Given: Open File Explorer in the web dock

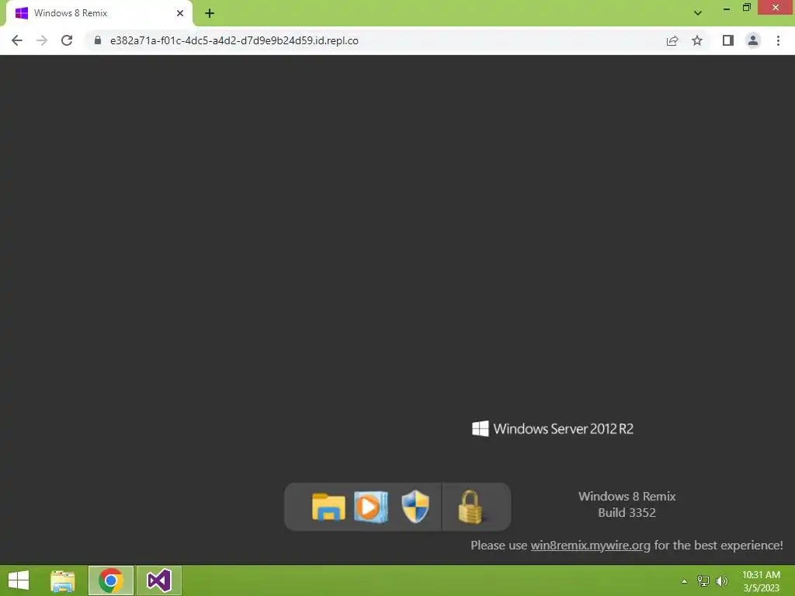Looking at the screenshot, I should pyautogui.click(x=328, y=506).
